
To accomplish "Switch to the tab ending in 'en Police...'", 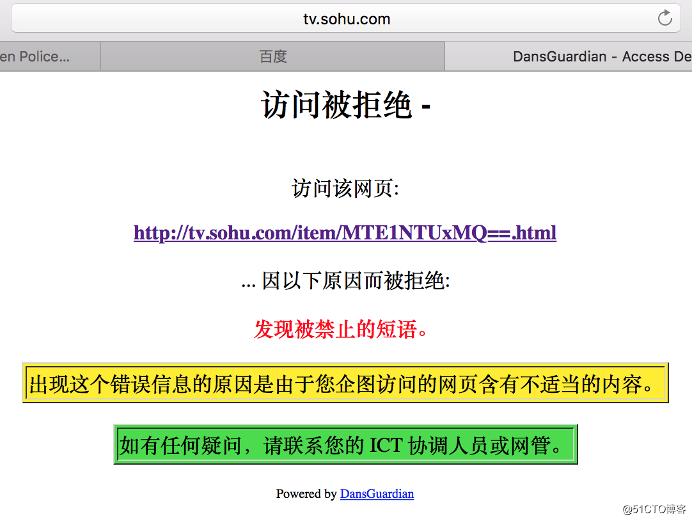I will 49,56.
